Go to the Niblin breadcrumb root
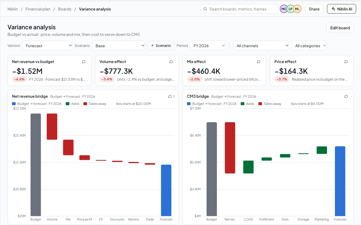Viewport: 361px width, 225px height. [x=13, y=9]
